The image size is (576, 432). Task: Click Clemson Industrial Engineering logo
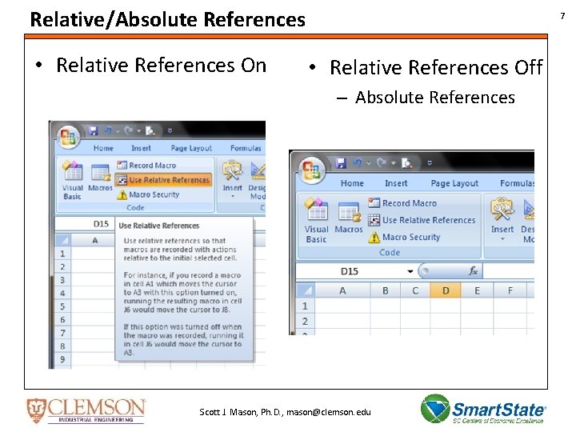(x=86, y=410)
